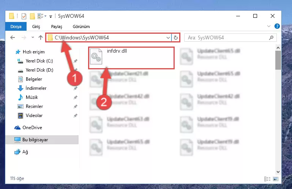This screenshot has height=189, width=292.
Task: Open Belgeler folder in sidebar
Action: coord(34,79)
